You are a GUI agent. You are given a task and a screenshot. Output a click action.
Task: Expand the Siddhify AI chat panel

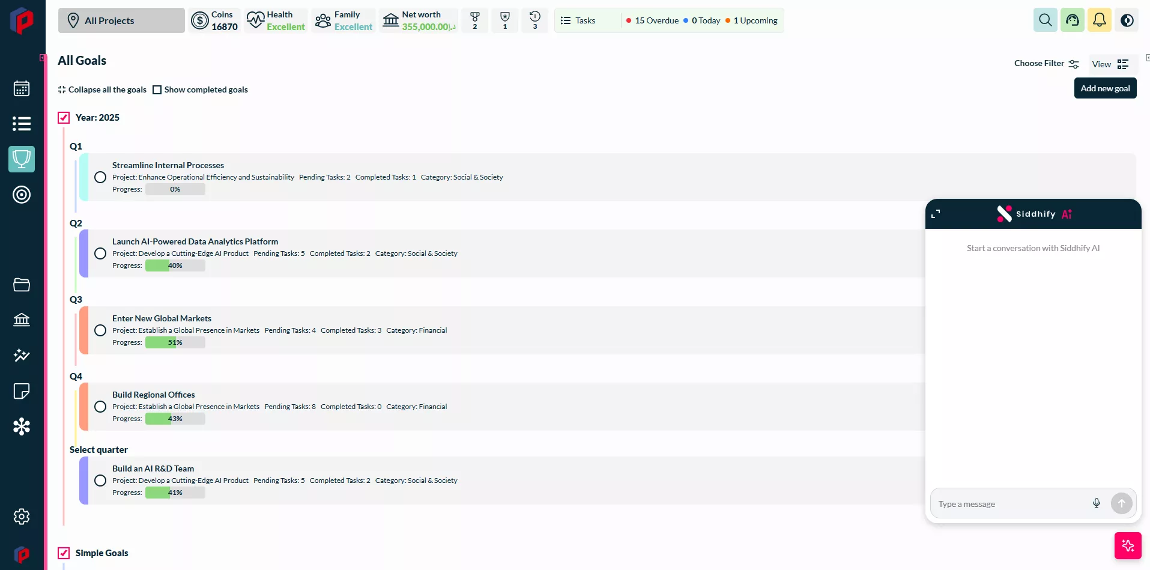point(936,214)
